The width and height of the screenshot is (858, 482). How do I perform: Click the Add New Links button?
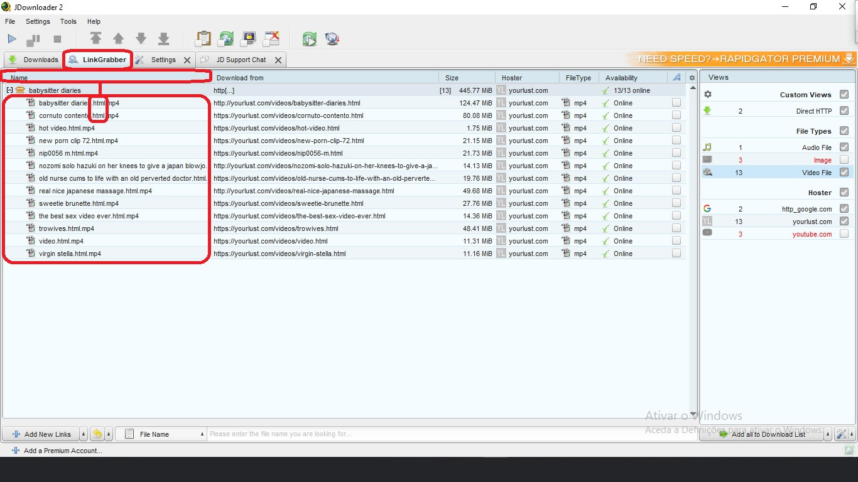coord(41,434)
